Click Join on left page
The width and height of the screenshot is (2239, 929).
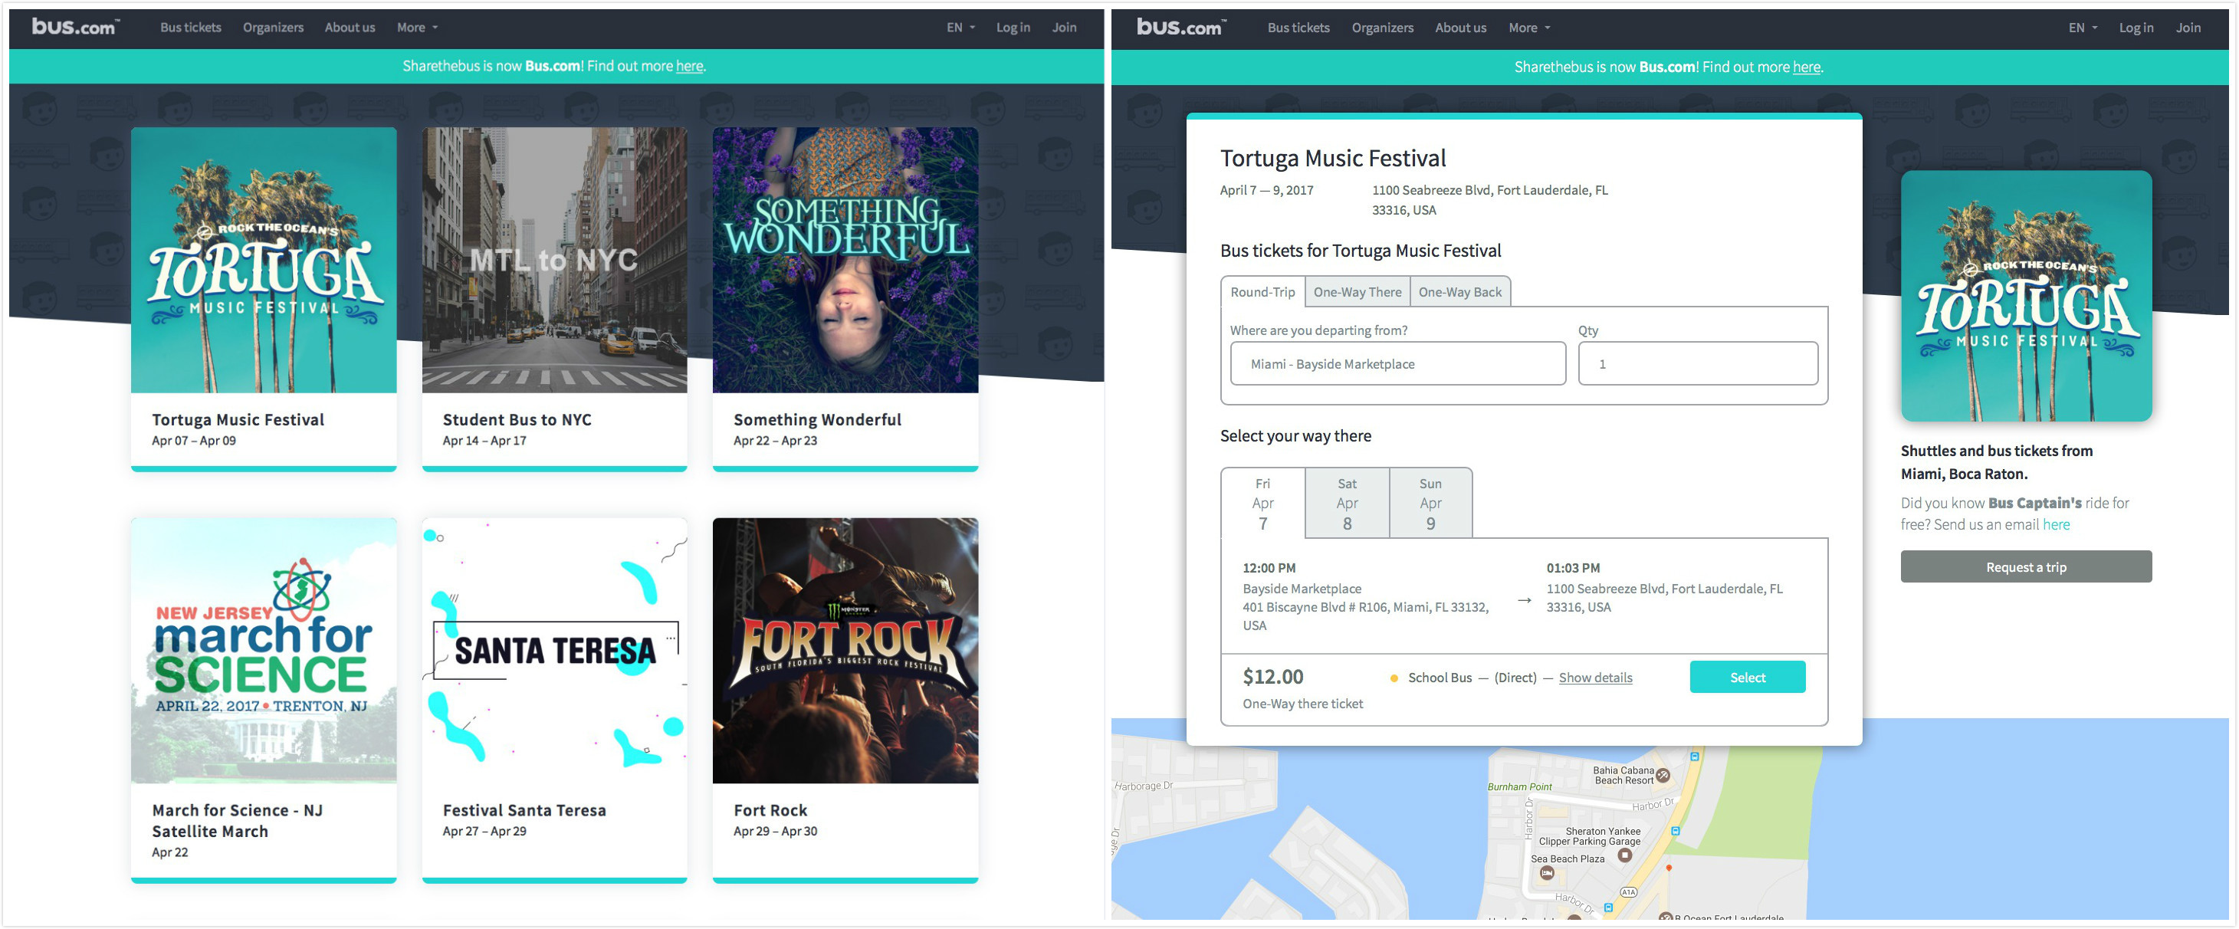click(x=1064, y=28)
